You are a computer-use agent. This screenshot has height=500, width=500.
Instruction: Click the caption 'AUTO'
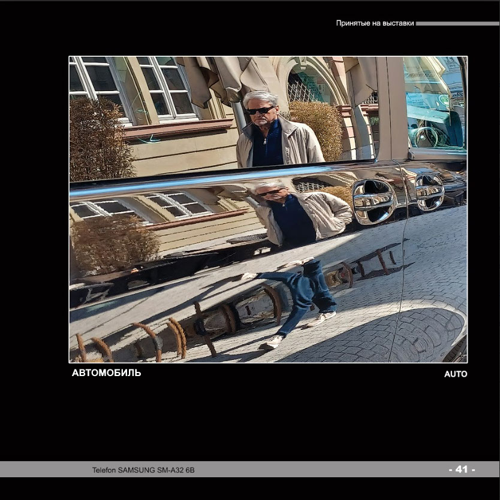(x=456, y=374)
